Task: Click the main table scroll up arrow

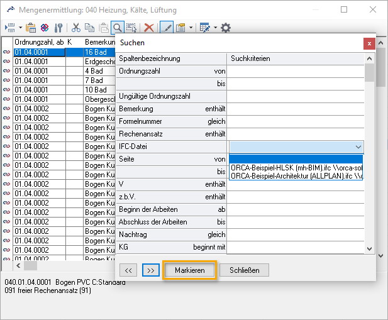Action: coord(381,43)
